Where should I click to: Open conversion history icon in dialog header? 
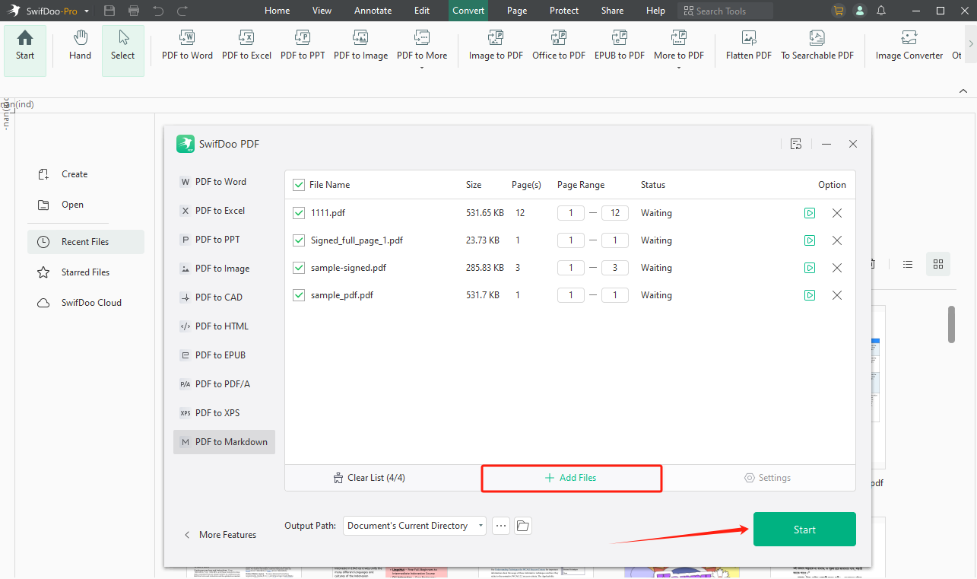(x=796, y=144)
